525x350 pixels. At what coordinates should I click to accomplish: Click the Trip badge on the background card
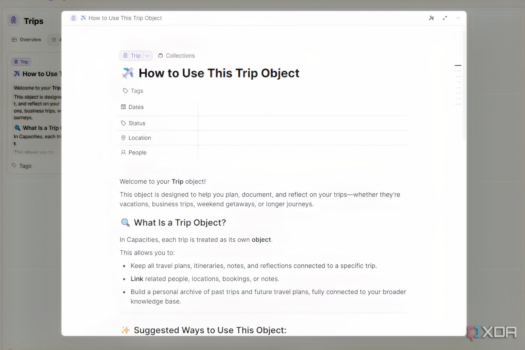[x=21, y=62]
